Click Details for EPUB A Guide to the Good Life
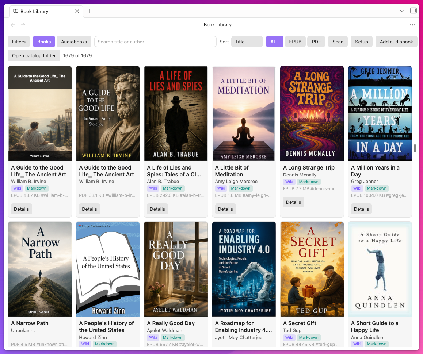The height and width of the screenshot is (354, 423). (x=21, y=209)
